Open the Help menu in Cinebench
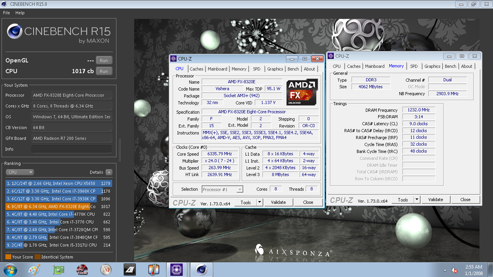 click(x=20, y=13)
